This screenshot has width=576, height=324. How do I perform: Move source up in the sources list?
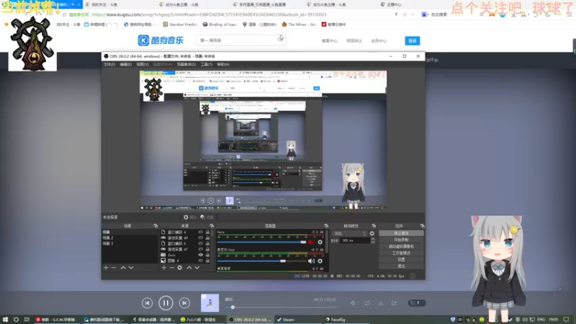point(189,268)
